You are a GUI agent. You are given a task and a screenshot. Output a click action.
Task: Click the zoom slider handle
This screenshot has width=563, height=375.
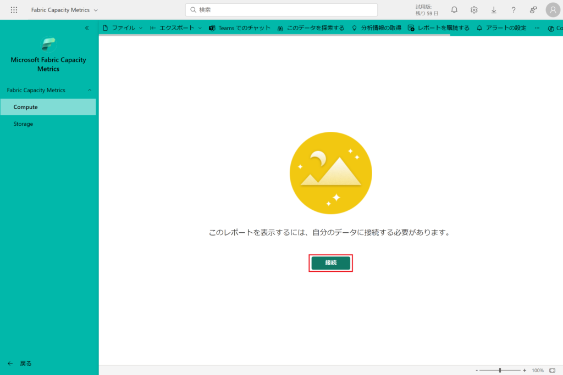click(500, 371)
